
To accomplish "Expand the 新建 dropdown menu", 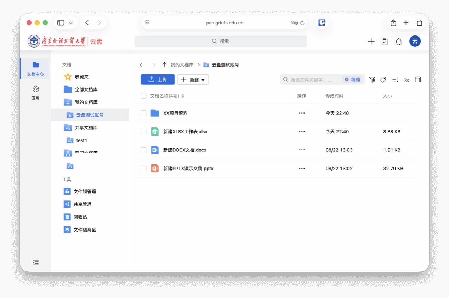I will 193,79.
